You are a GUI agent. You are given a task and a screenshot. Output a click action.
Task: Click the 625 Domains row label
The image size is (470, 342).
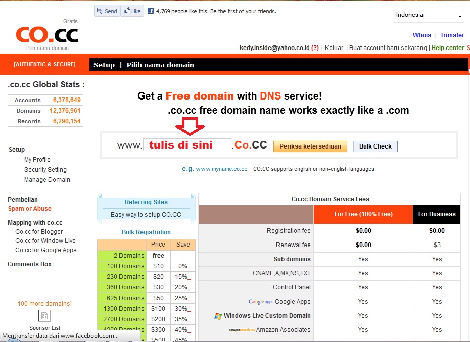(x=125, y=298)
